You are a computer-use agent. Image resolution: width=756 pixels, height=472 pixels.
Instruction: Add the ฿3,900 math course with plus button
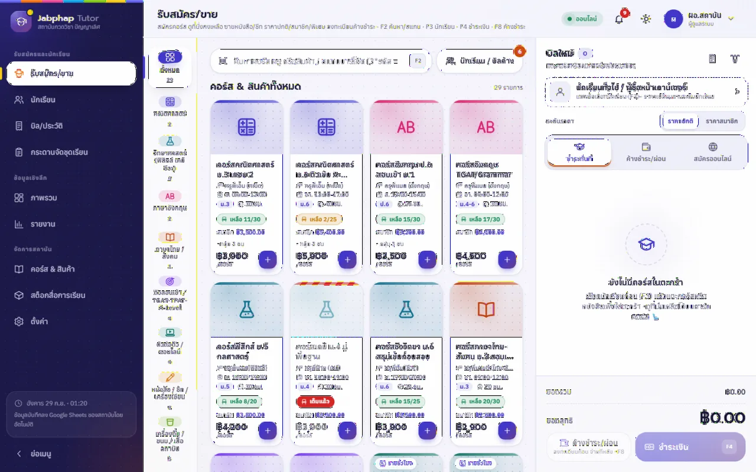[268, 259]
